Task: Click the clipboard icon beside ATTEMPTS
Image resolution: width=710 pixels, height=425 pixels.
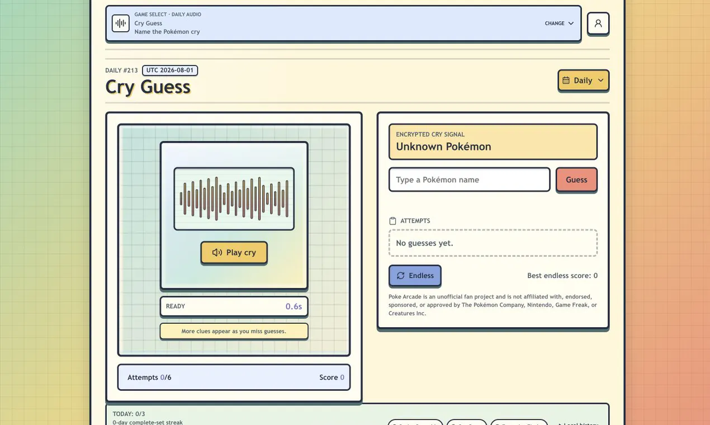Action: point(392,221)
